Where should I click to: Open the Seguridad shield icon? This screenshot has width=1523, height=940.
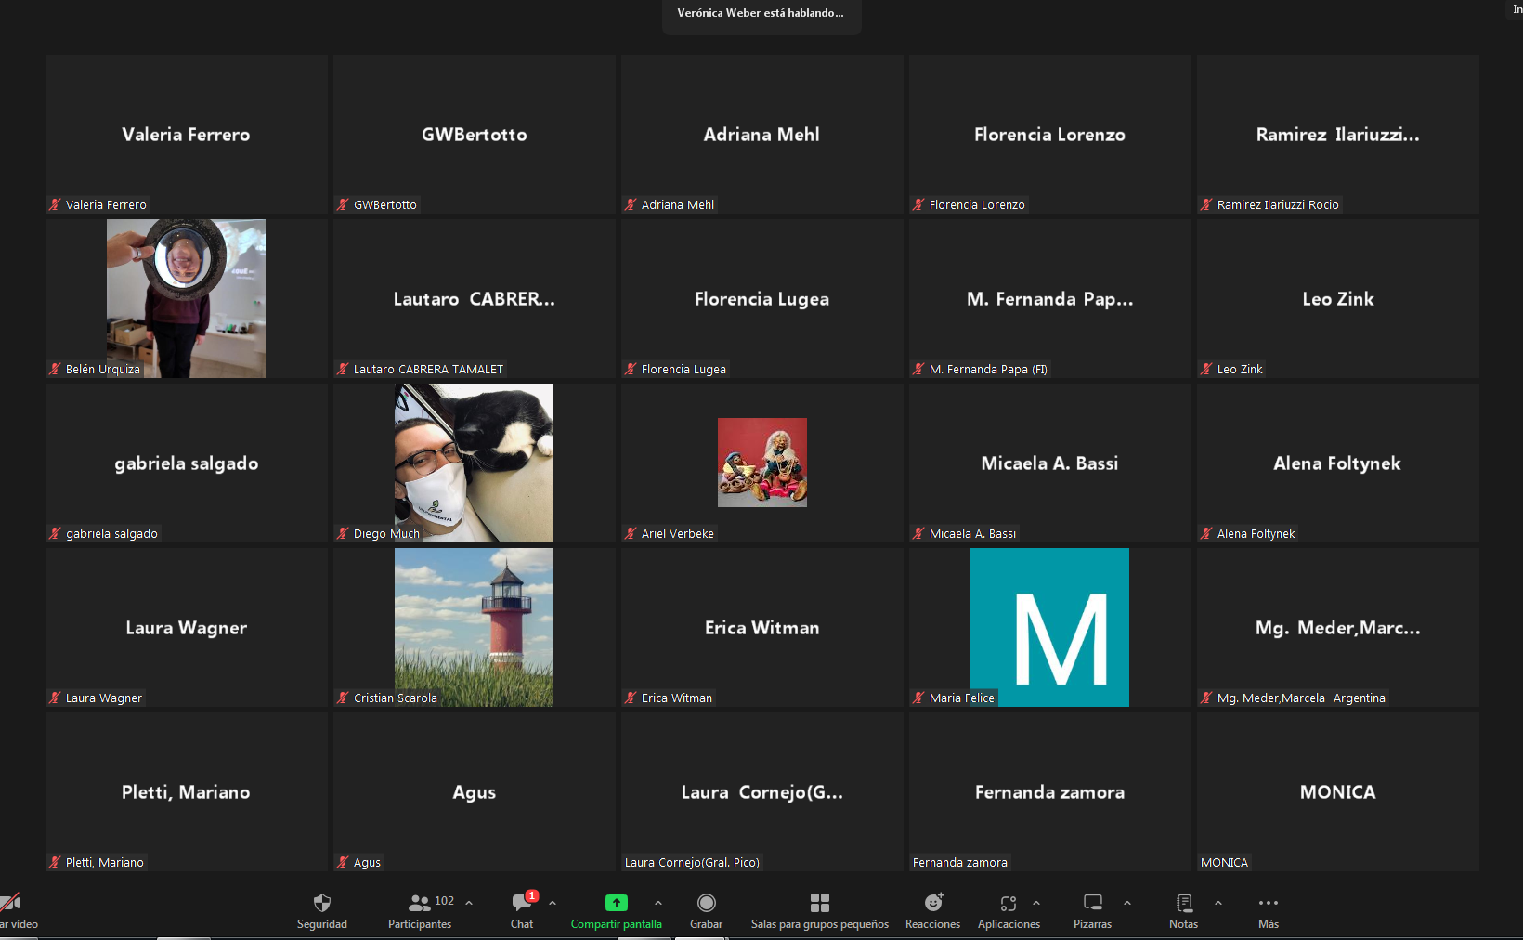(322, 903)
